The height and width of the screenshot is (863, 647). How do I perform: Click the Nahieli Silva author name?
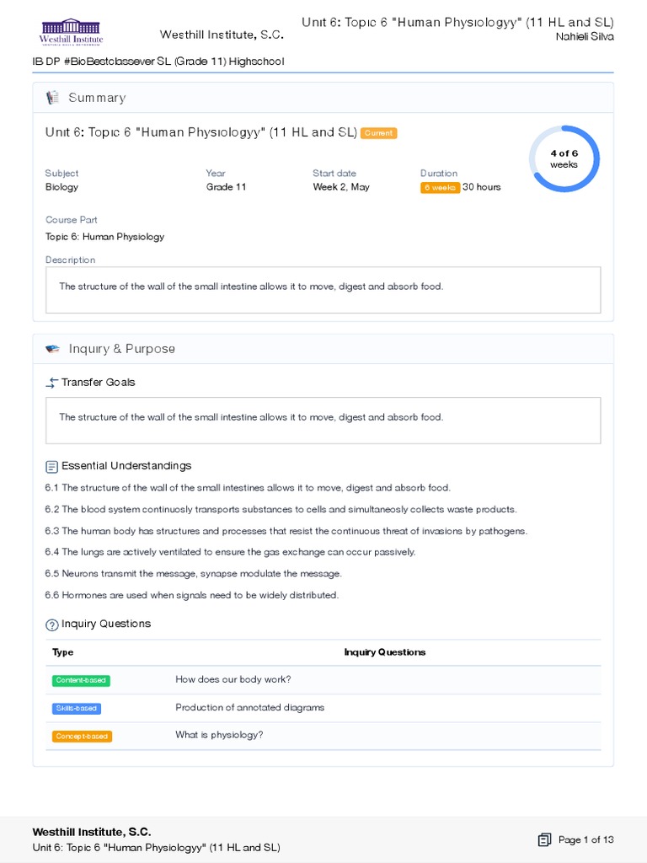click(x=585, y=36)
